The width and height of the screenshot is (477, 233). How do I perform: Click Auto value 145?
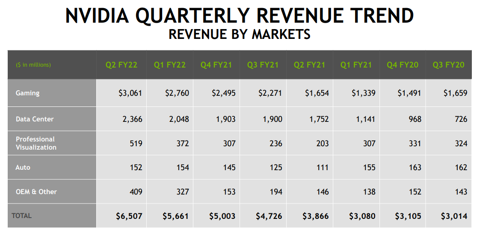[x=229, y=168]
